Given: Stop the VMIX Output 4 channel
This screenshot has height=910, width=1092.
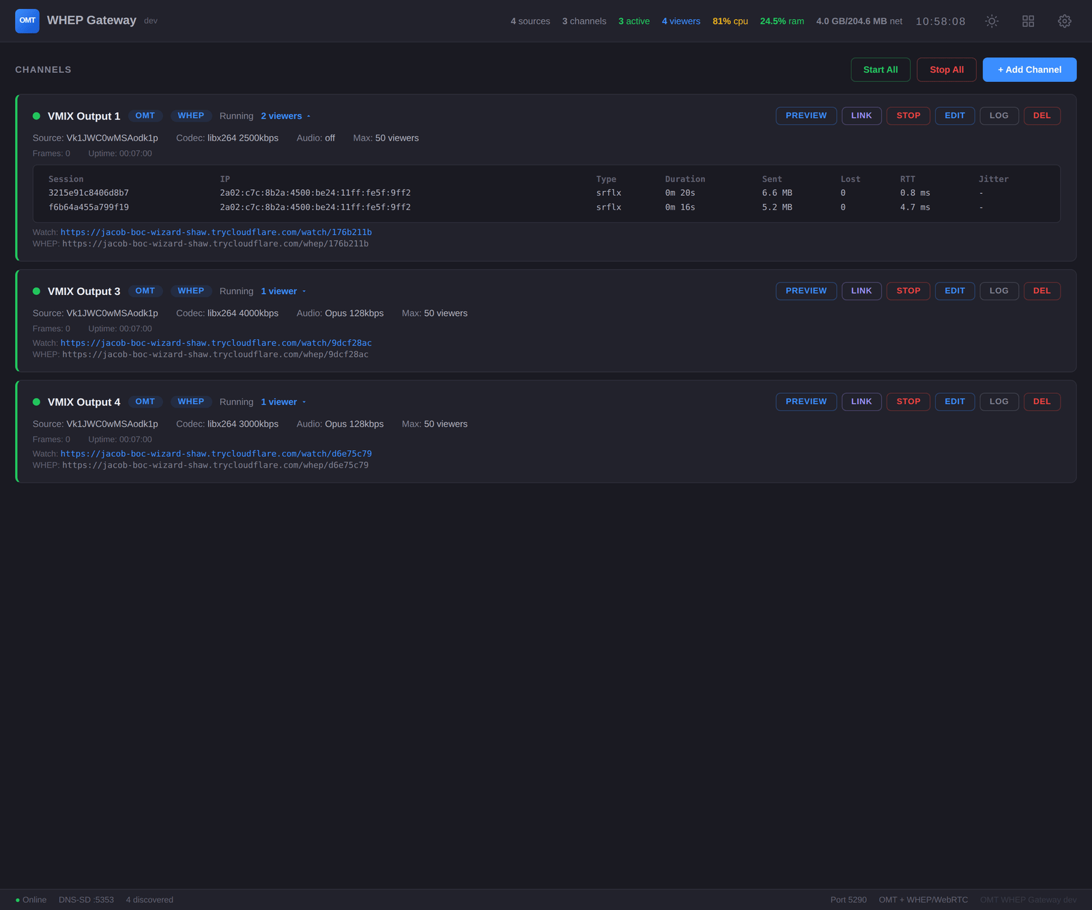Looking at the screenshot, I should [x=908, y=401].
